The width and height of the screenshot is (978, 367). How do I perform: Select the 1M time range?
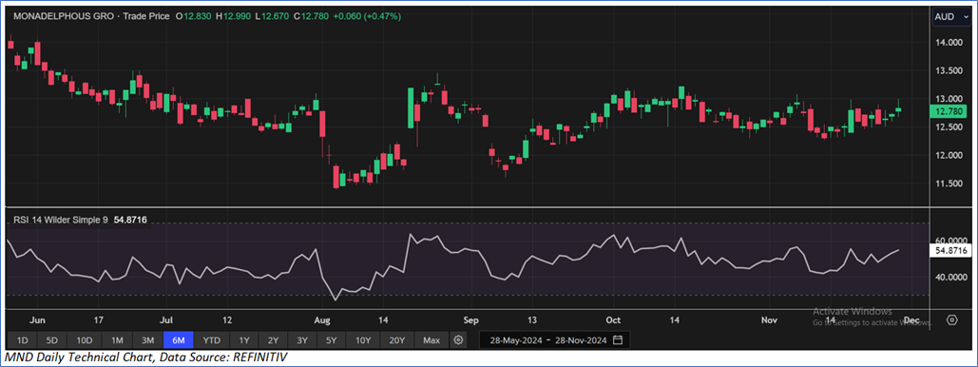(117, 340)
